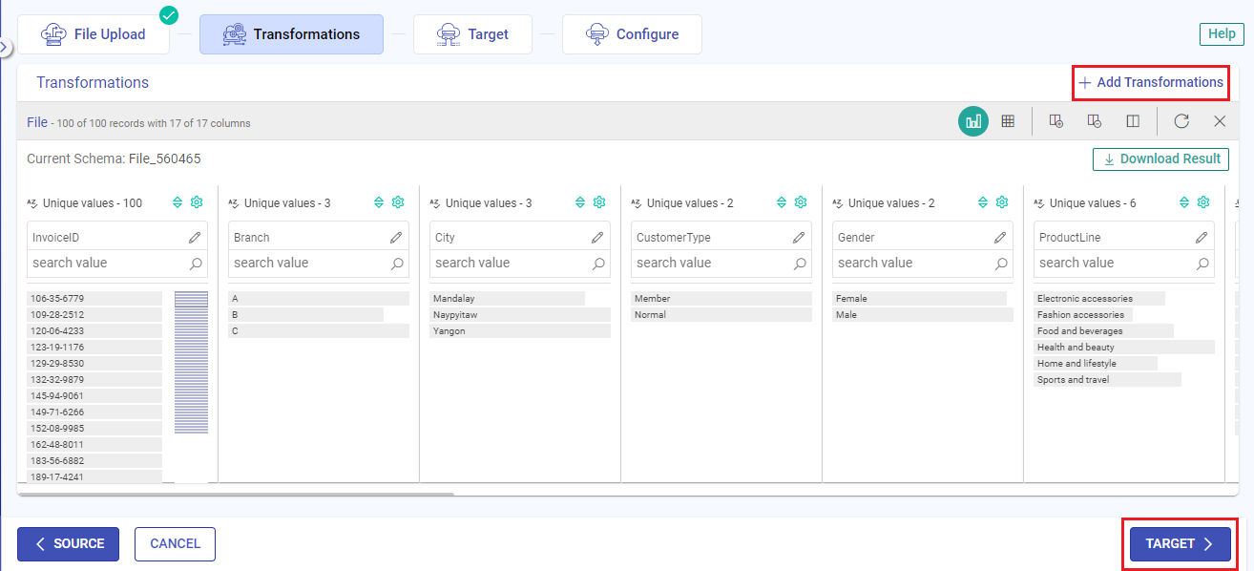Edit the Branch column name with pencil icon
The image size is (1254, 571).
(396, 236)
